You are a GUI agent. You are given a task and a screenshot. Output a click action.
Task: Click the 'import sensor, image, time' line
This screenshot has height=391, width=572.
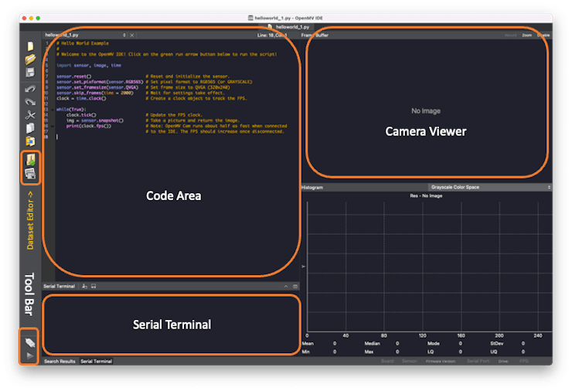[89, 65]
